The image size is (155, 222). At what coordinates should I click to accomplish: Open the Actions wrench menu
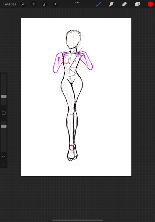coord(23,4)
